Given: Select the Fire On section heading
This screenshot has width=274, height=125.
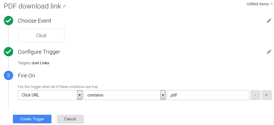Looking at the screenshot, I should click(27, 76).
